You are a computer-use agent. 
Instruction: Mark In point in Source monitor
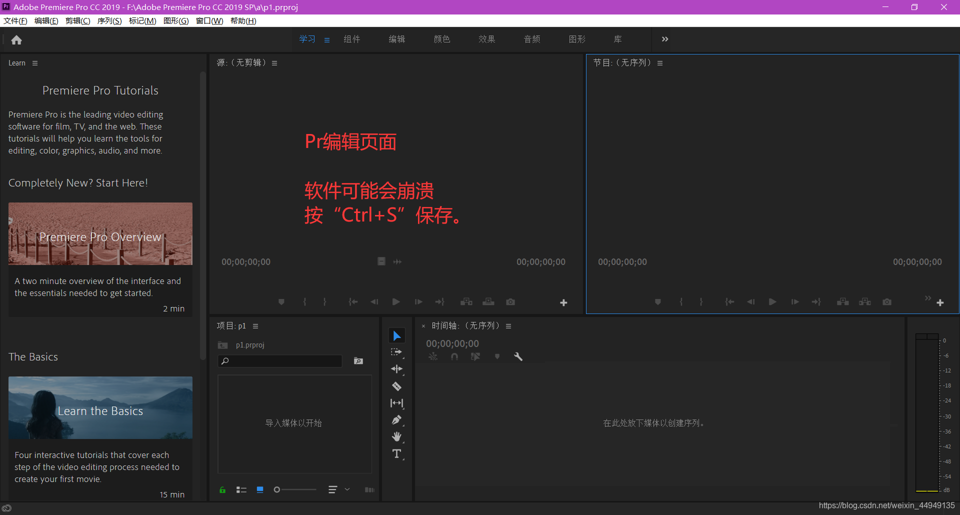coord(304,302)
